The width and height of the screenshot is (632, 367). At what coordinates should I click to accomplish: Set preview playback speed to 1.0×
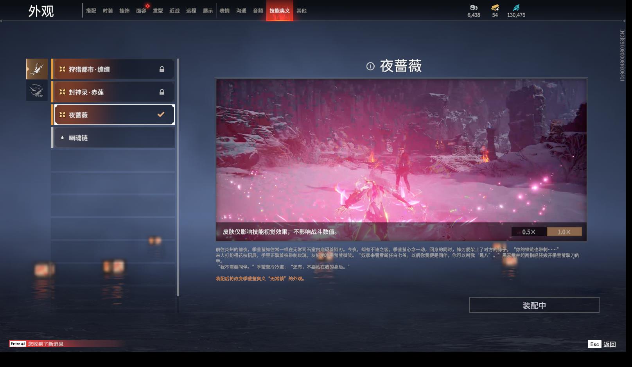tap(564, 232)
